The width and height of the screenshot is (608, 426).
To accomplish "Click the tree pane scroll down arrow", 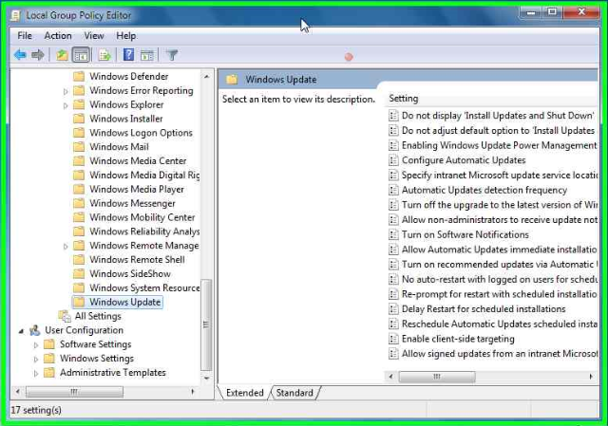I will click(x=207, y=379).
